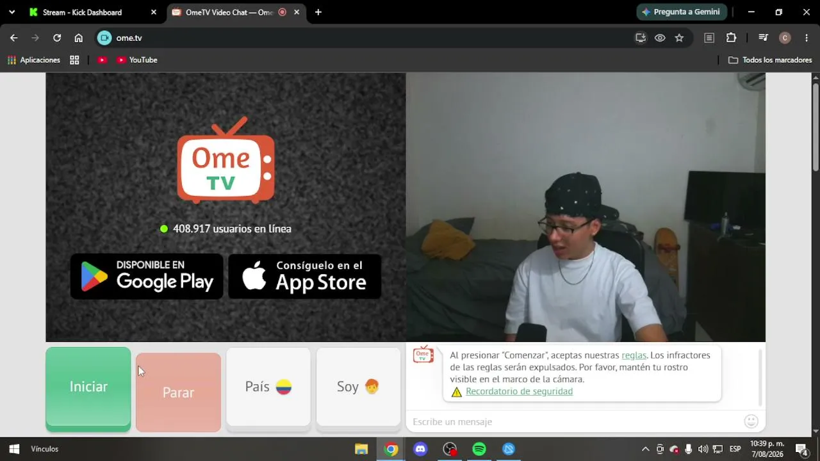Click the App Store download badge
The width and height of the screenshot is (820, 461).
(x=305, y=276)
